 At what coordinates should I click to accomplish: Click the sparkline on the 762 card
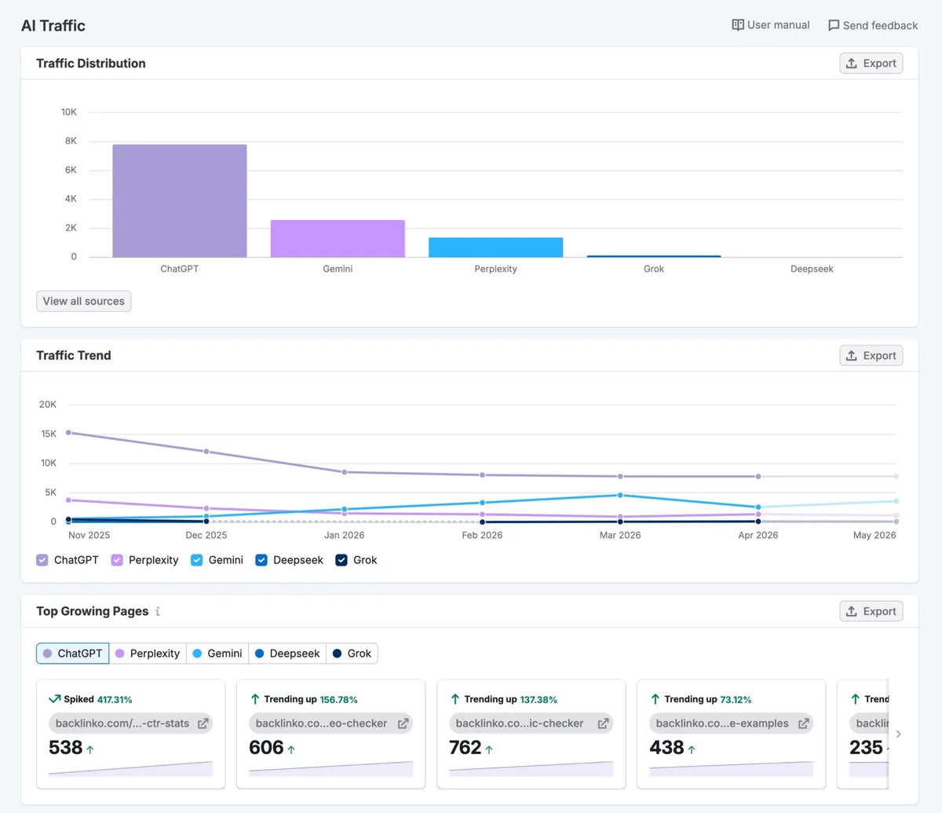tap(531, 768)
